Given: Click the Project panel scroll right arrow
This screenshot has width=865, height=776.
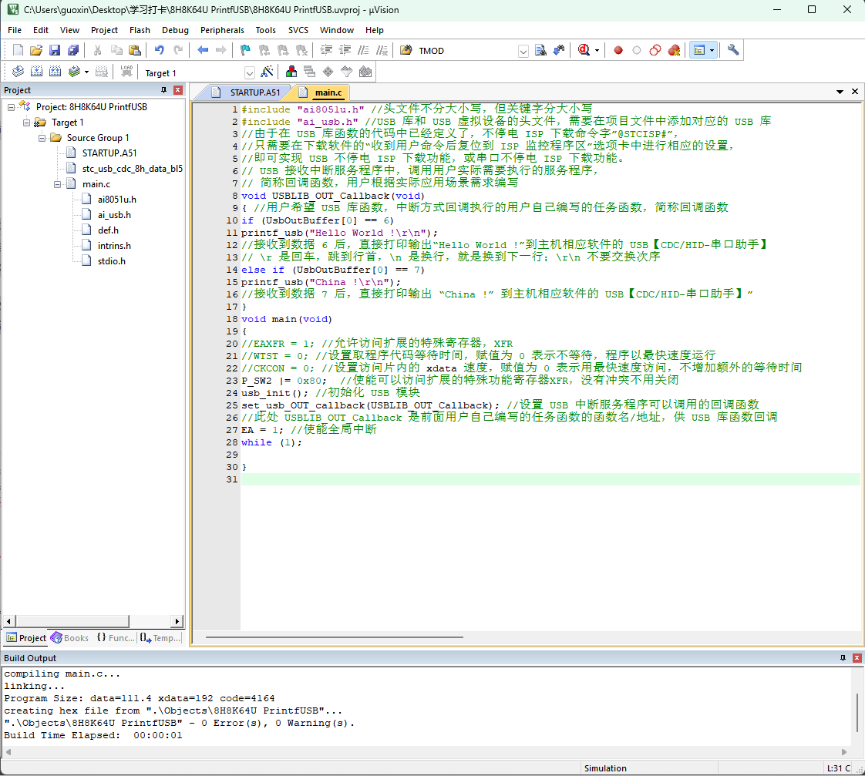Looking at the screenshot, I should [x=177, y=621].
